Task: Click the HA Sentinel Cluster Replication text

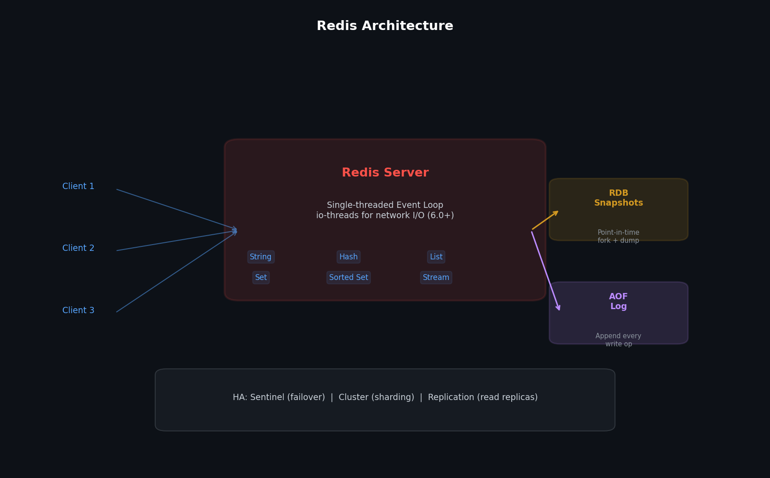Action: tap(385, 397)
